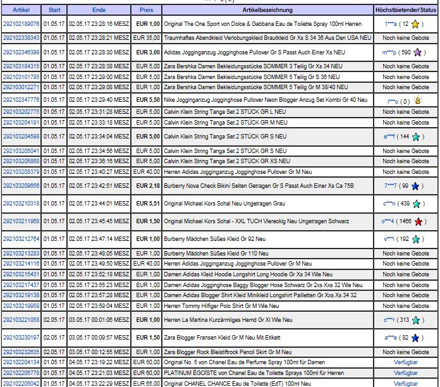Open item number 292103219969
The width and height of the screenshot is (440, 387).
[21, 306]
